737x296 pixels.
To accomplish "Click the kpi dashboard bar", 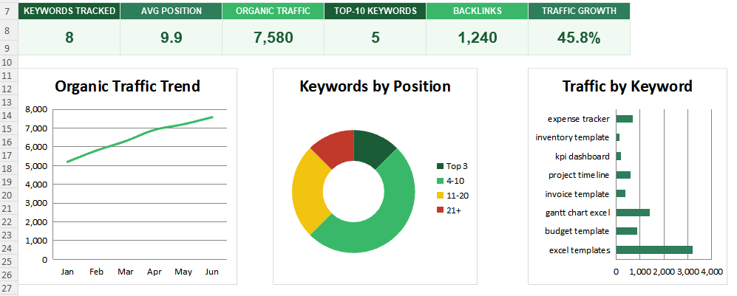I will click(x=619, y=156).
